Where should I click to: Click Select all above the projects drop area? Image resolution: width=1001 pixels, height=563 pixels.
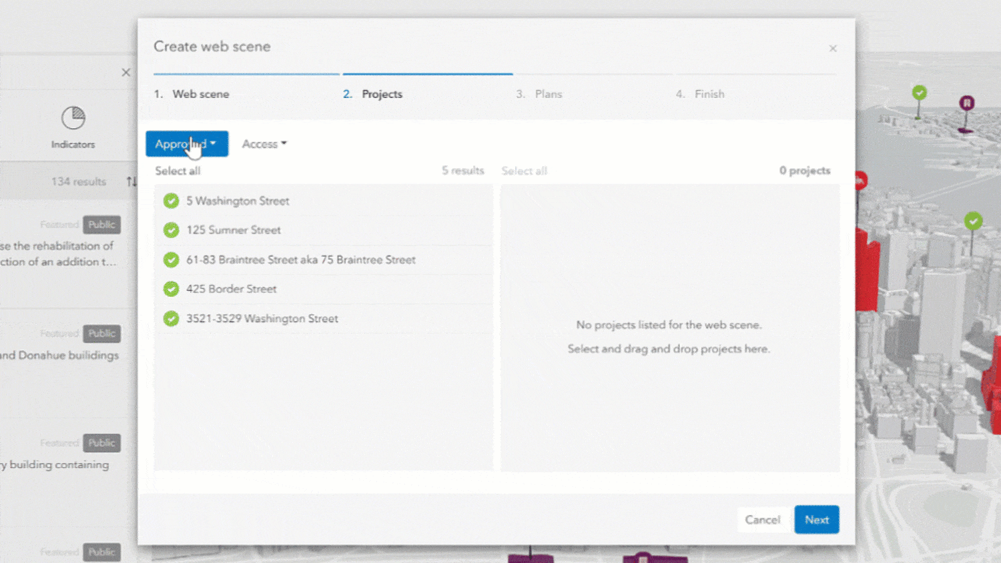pos(525,171)
